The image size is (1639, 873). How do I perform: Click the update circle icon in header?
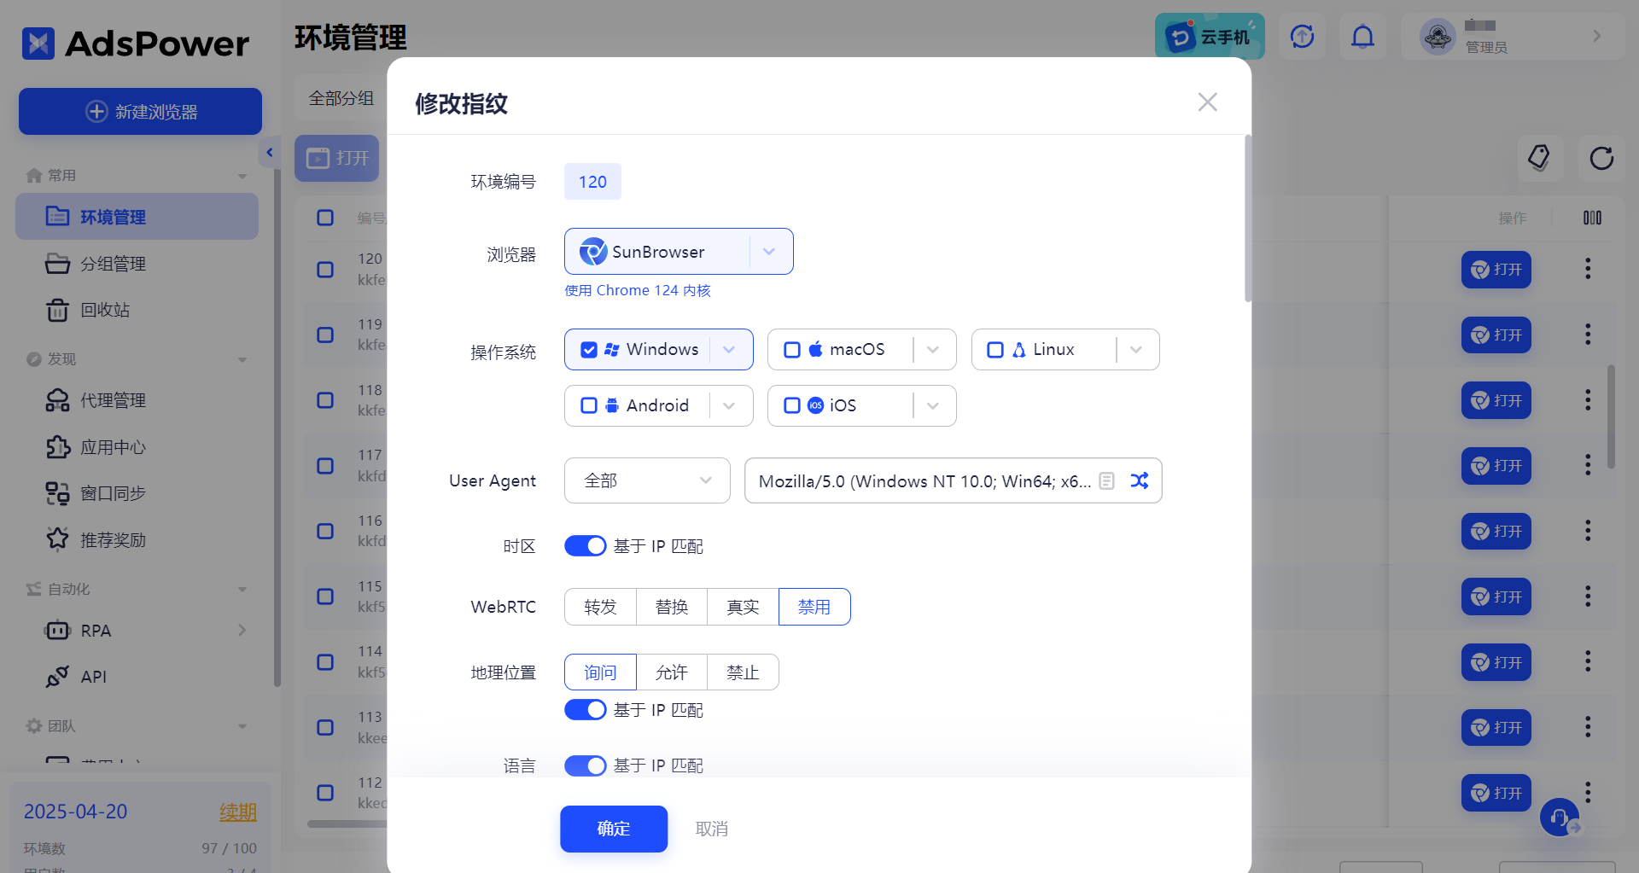tap(1302, 37)
